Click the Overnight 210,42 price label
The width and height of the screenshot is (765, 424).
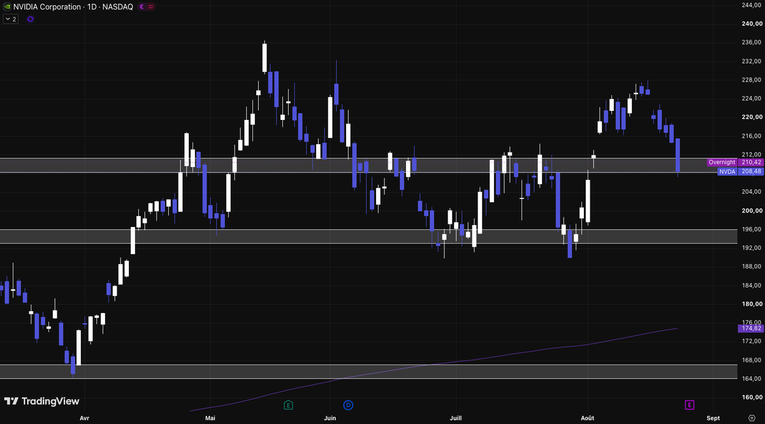(735, 163)
